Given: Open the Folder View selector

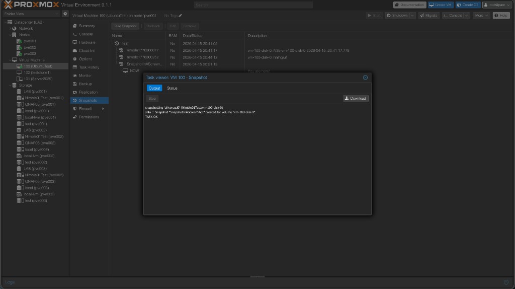Looking at the screenshot, I should [31, 14].
